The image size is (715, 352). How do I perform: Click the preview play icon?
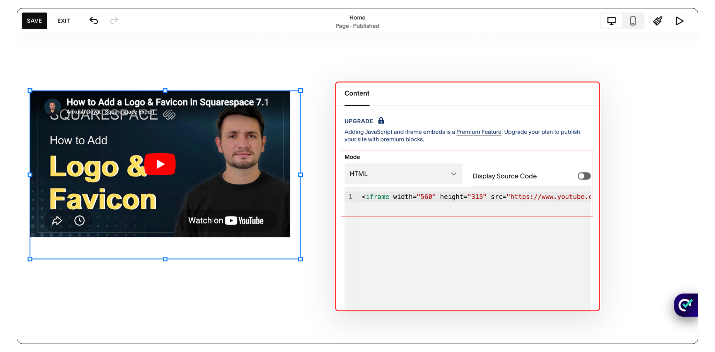click(679, 21)
